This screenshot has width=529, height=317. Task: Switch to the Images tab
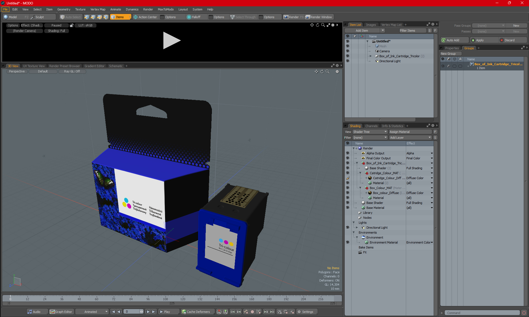click(371, 25)
